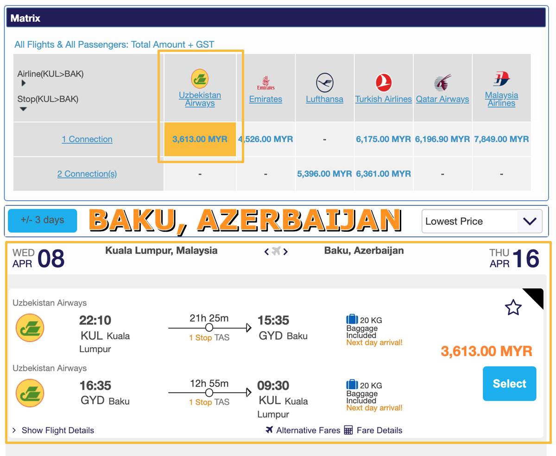Click the 1 Stop TAS outbound label
The width and height of the screenshot is (556, 456).
coord(209,338)
